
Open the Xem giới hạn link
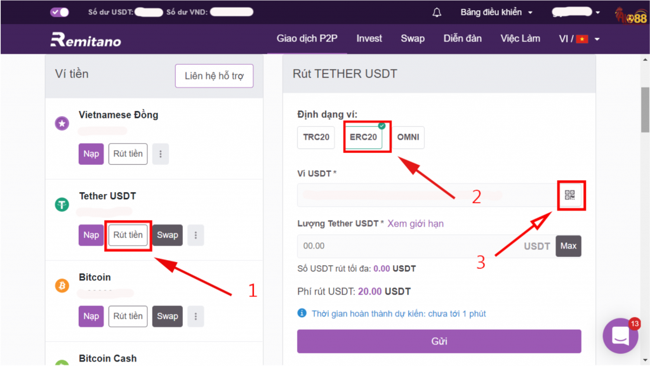point(415,223)
